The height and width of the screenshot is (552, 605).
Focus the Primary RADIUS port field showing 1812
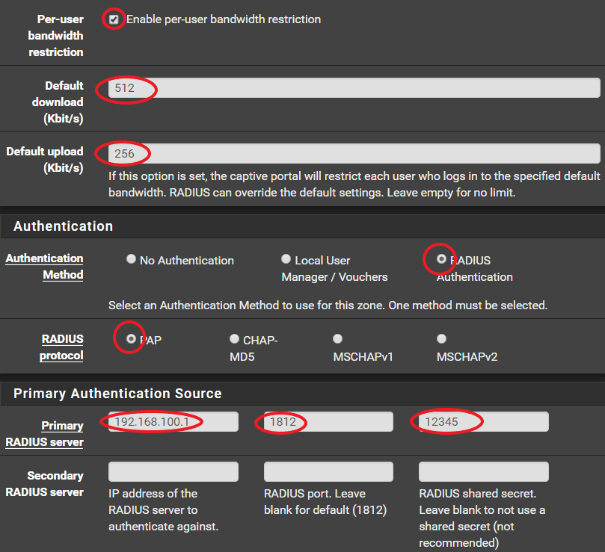click(328, 422)
